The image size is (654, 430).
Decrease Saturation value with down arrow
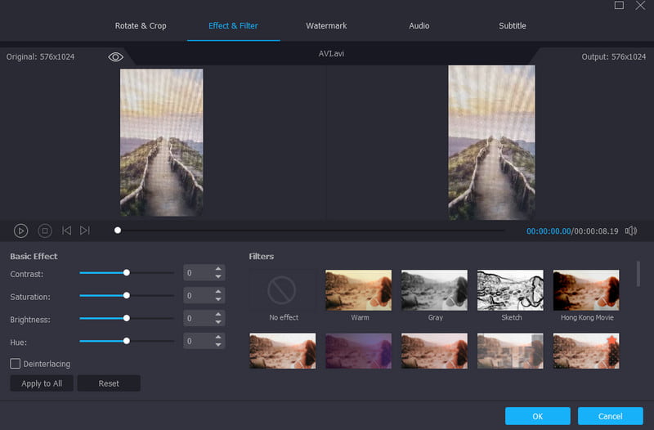tap(218, 300)
